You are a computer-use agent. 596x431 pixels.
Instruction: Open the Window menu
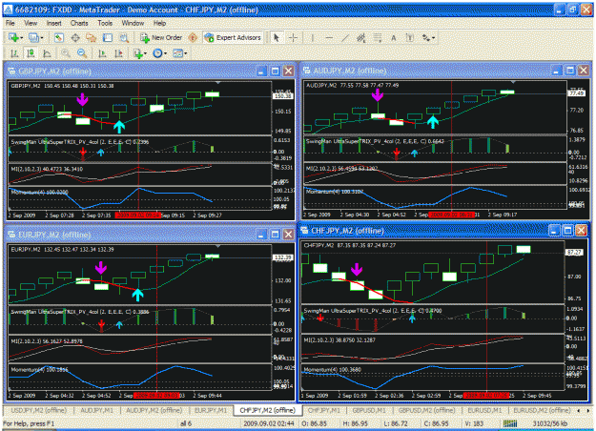(133, 23)
